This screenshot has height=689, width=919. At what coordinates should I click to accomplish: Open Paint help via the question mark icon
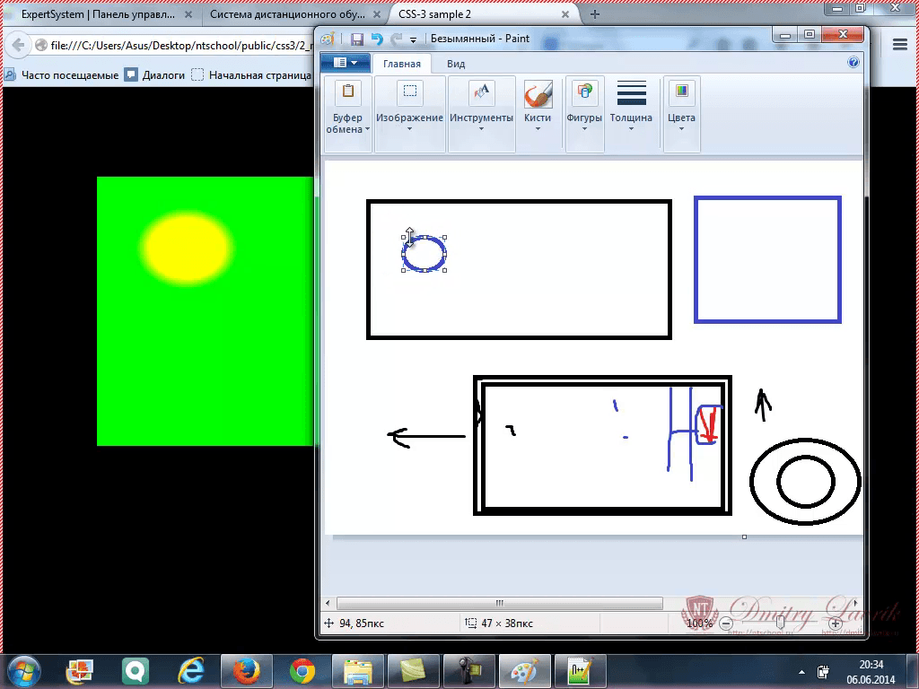(x=853, y=62)
